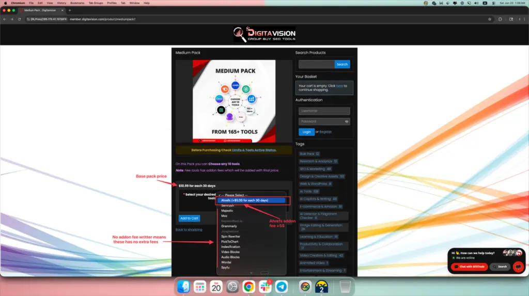
Task: Click the Digitavision logo
Action: tap(264, 35)
